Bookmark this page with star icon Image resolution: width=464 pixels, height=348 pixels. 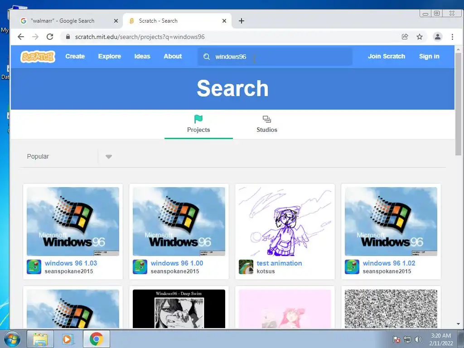point(420,37)
